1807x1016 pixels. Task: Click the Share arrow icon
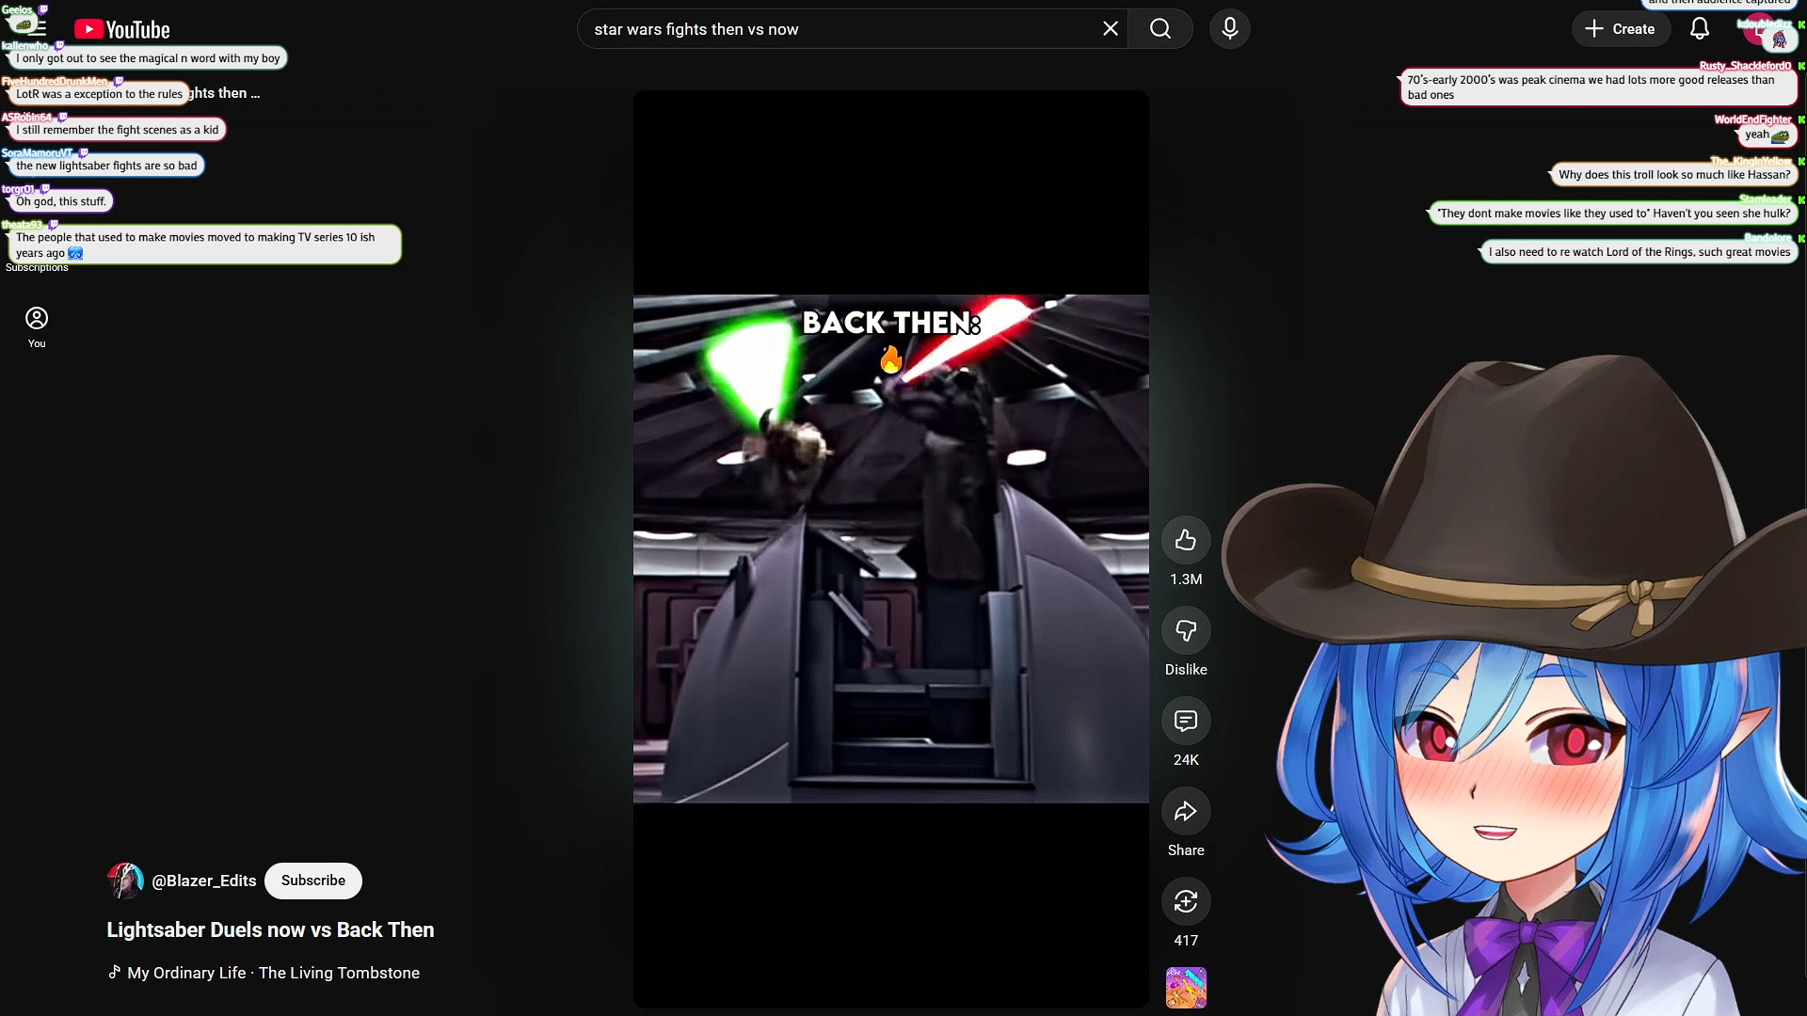tap(1185, 811)
